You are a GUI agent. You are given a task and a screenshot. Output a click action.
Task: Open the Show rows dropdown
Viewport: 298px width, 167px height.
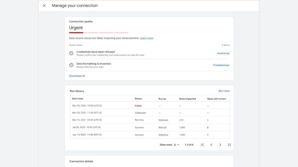coord(176,145)
